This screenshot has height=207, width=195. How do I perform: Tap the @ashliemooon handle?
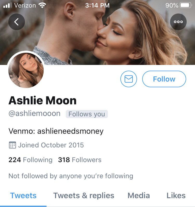click(x=35, y=113)
